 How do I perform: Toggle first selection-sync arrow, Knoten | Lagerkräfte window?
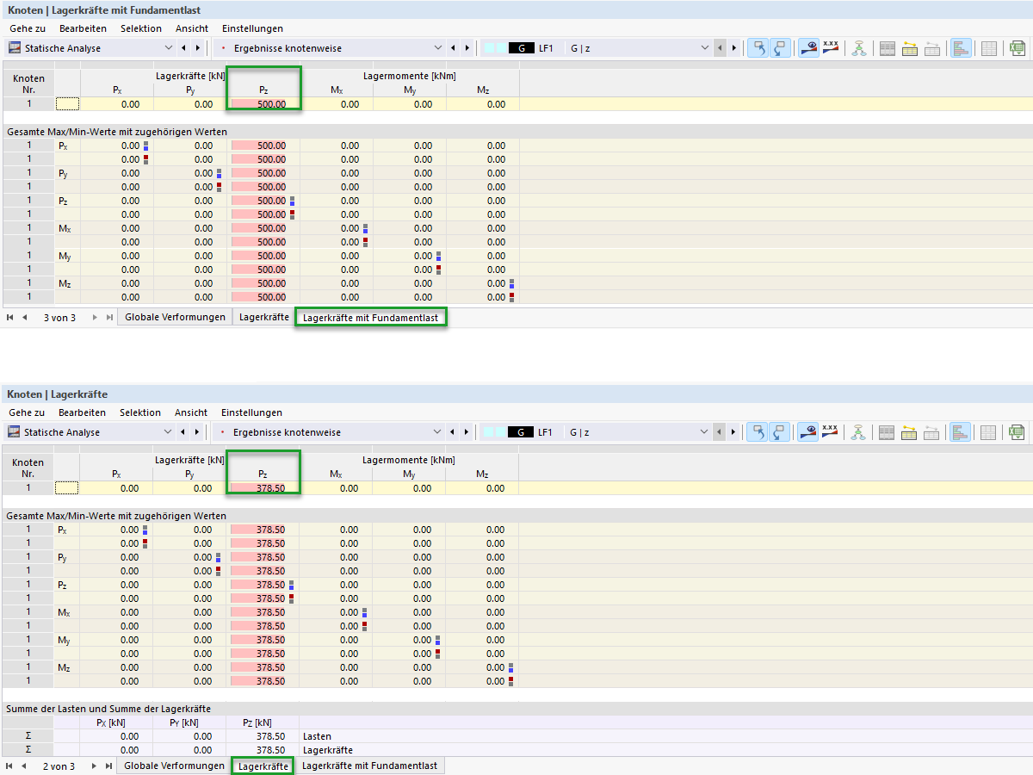click(757, 432)
